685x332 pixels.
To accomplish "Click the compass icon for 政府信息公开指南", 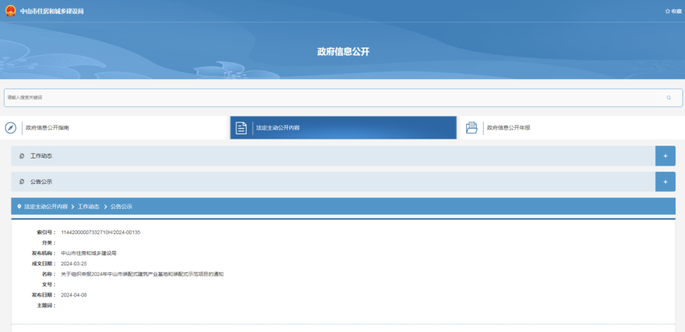I will click(11, 128).
